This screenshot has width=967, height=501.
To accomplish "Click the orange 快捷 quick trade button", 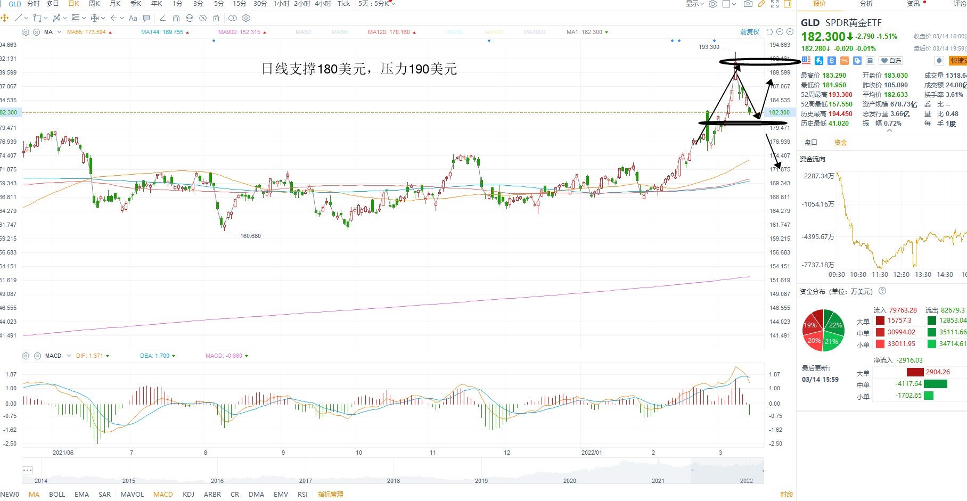I will [958, 61].
